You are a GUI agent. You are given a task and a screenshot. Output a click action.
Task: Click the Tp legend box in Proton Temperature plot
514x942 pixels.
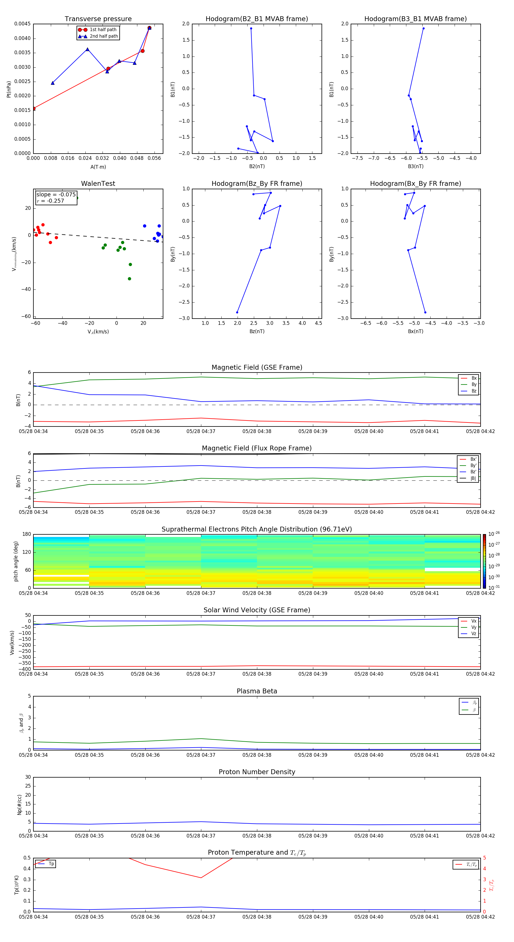(x=45, y=864)
